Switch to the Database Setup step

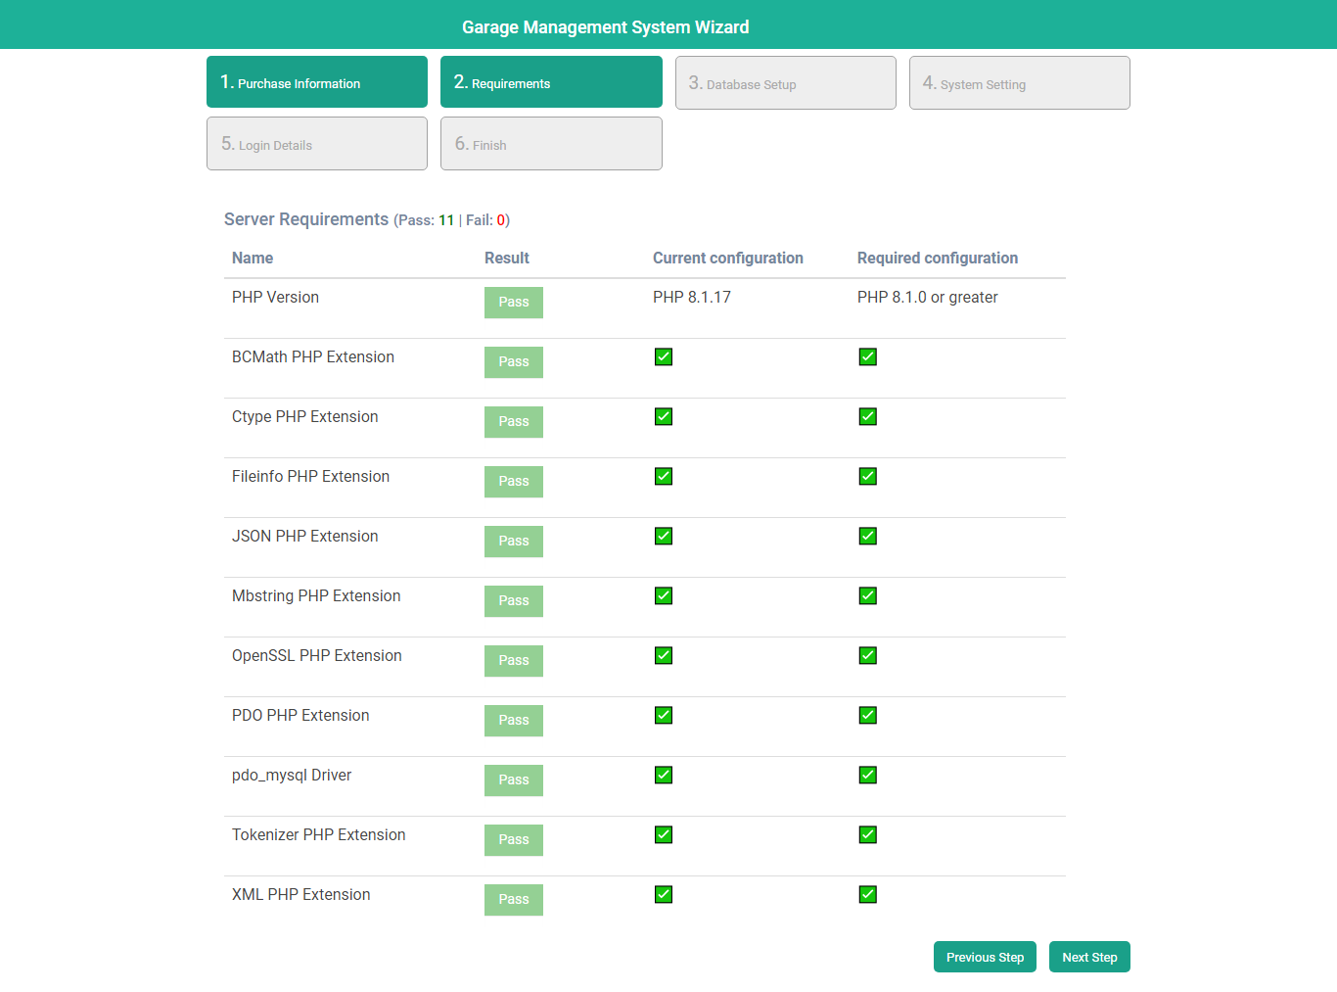coord(785,83)
